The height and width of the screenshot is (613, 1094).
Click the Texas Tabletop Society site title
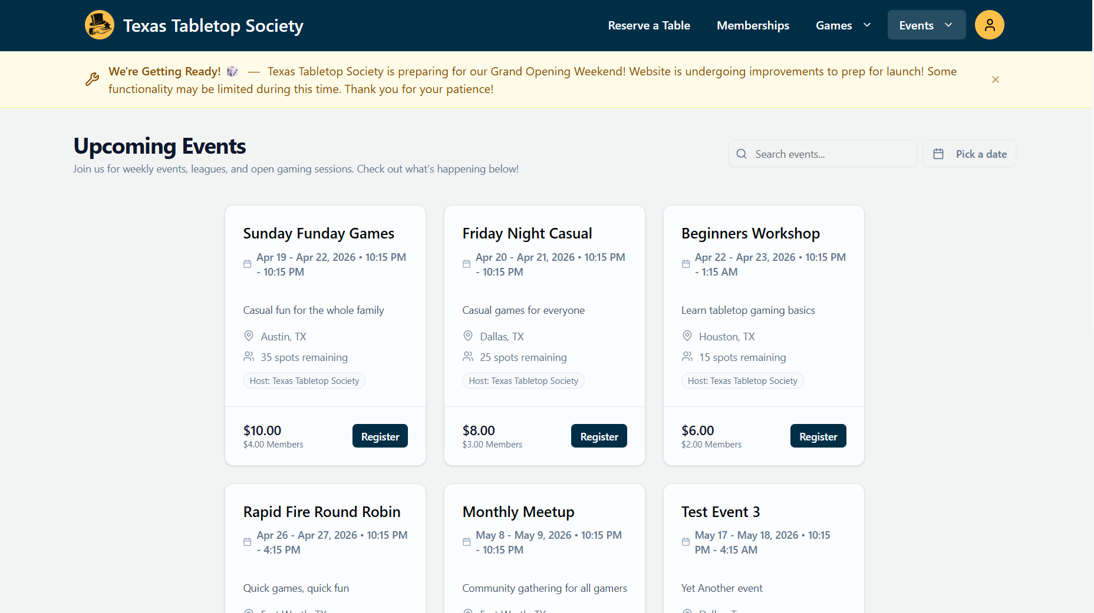pyautogui.click(x=213, y=26)
